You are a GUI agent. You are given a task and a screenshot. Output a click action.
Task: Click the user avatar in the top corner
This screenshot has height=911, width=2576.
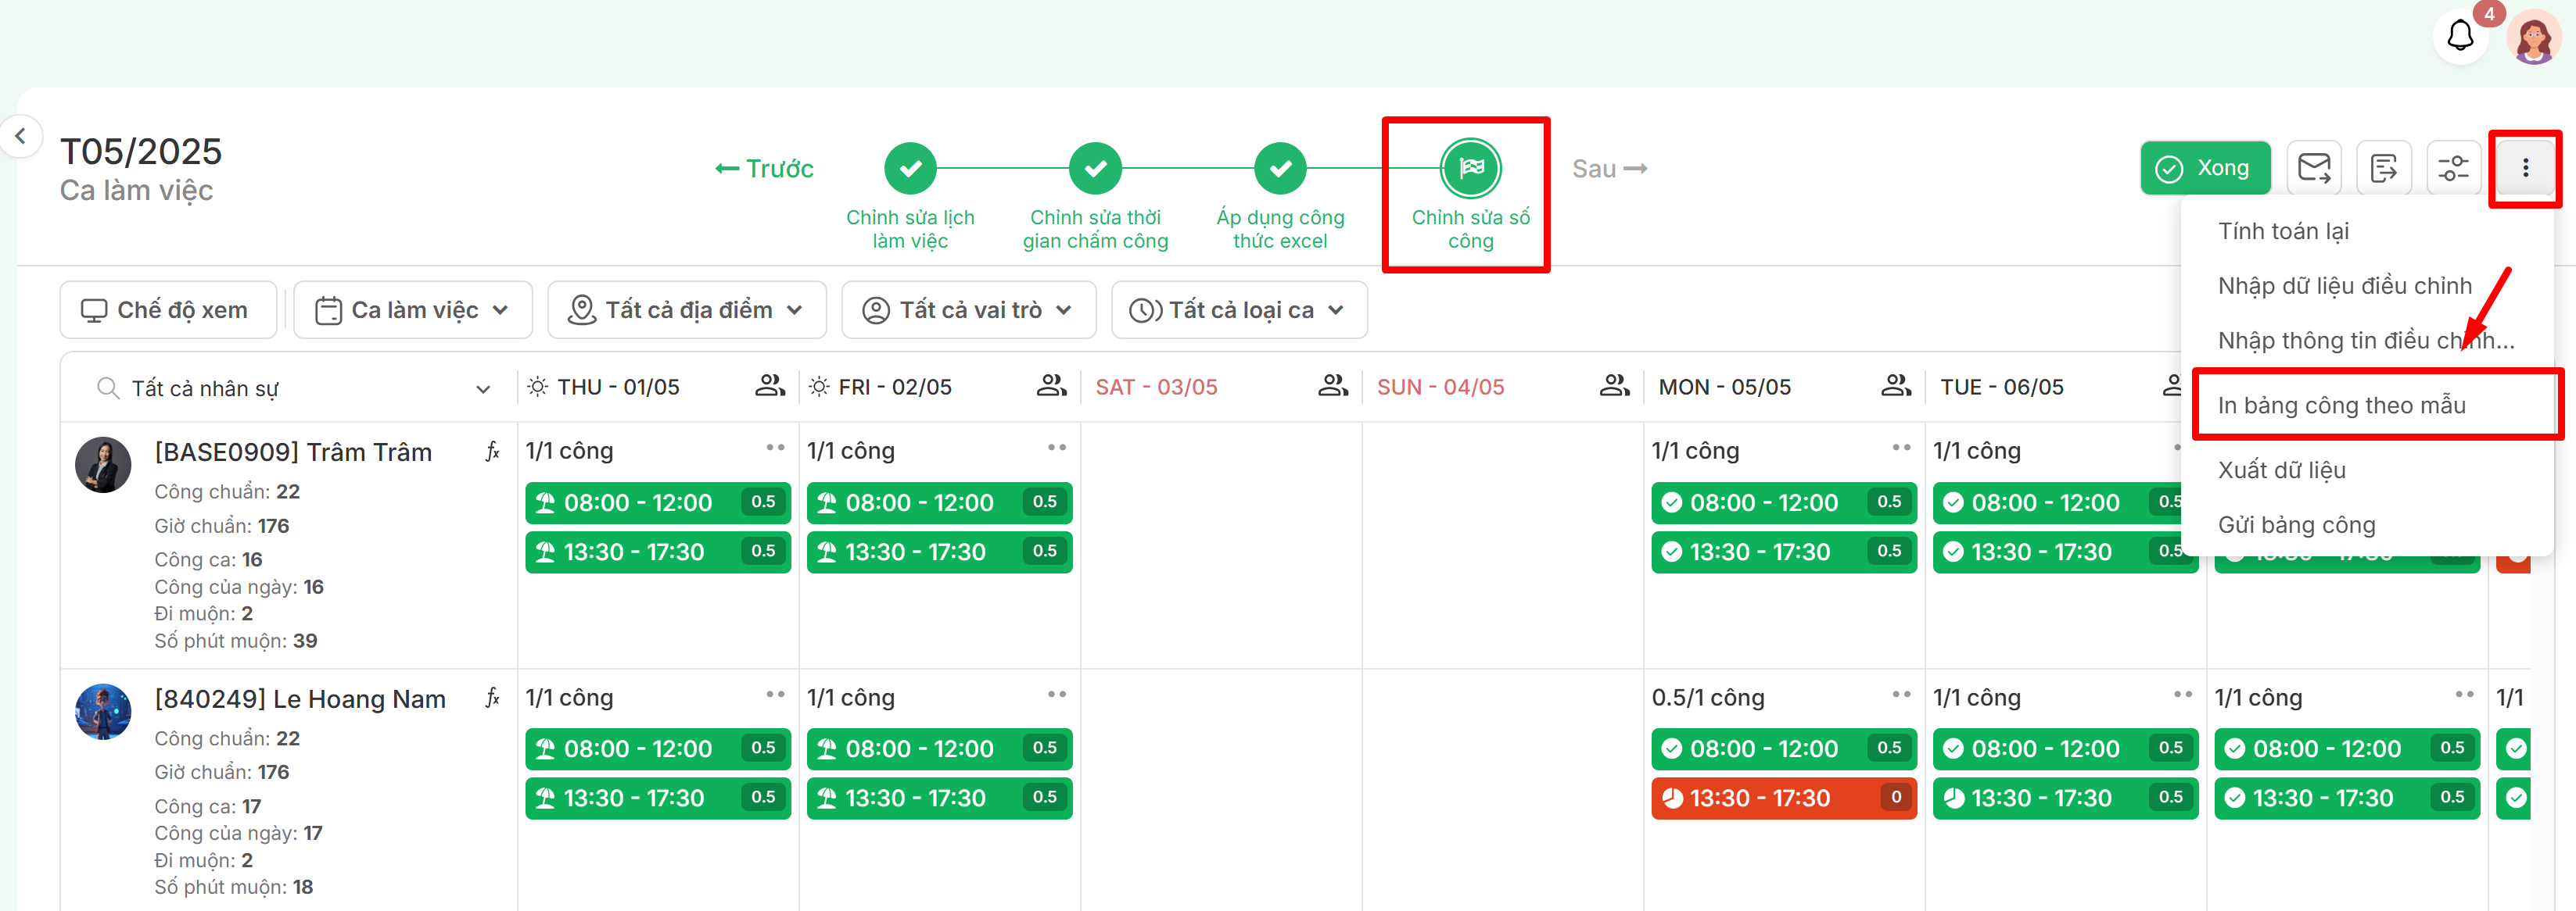point(2532,38)
